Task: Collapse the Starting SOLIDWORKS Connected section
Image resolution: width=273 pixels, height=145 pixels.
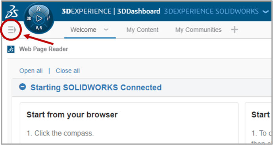Action: coord(23,87)
